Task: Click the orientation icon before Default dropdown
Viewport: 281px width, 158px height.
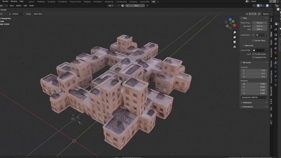Action: (10, 14)
